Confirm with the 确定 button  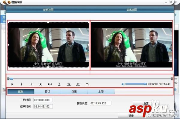131,116
